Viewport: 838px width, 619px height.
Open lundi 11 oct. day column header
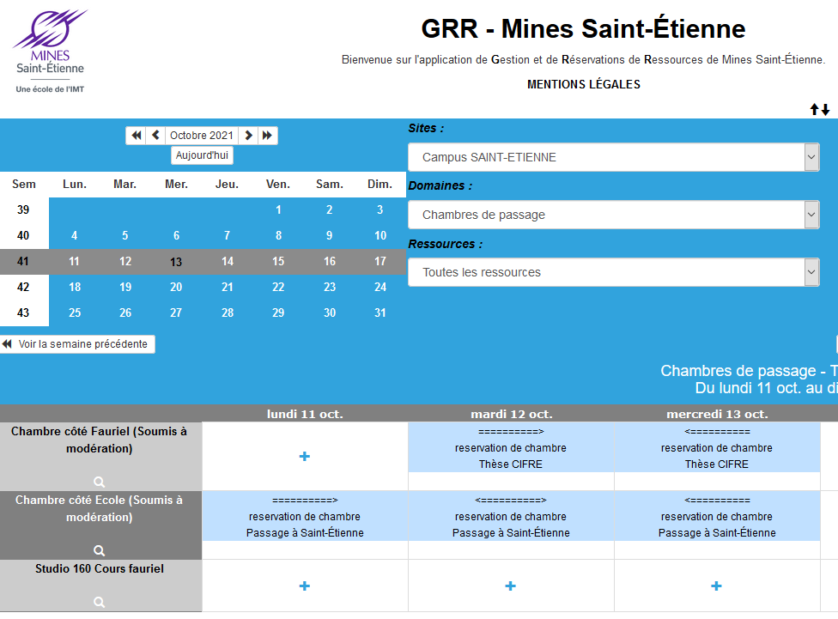305,415
